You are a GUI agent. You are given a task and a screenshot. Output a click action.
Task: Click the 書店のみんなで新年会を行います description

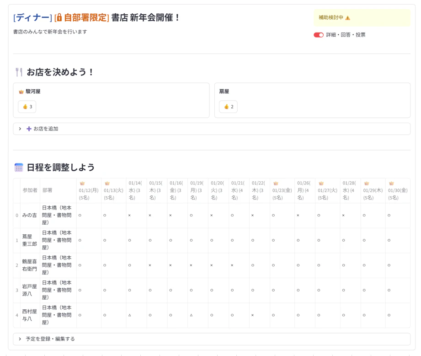(x=50, y=32)
